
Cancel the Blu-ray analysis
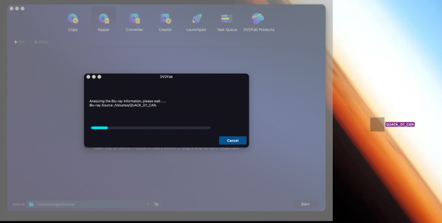233,140
